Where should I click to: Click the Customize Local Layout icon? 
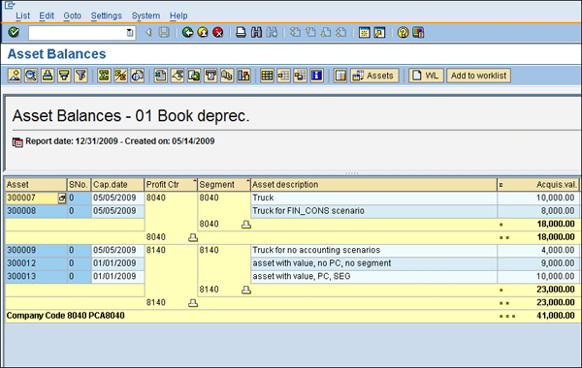pyautogui.click(x=418, y=33)
